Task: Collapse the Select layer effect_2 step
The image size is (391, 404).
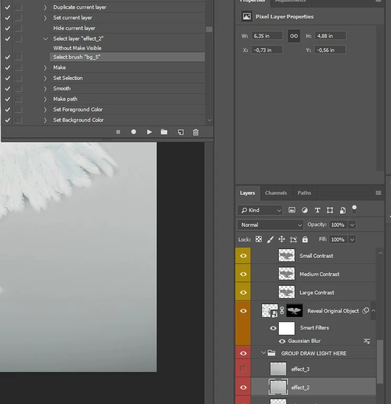Action: [46, 39]
